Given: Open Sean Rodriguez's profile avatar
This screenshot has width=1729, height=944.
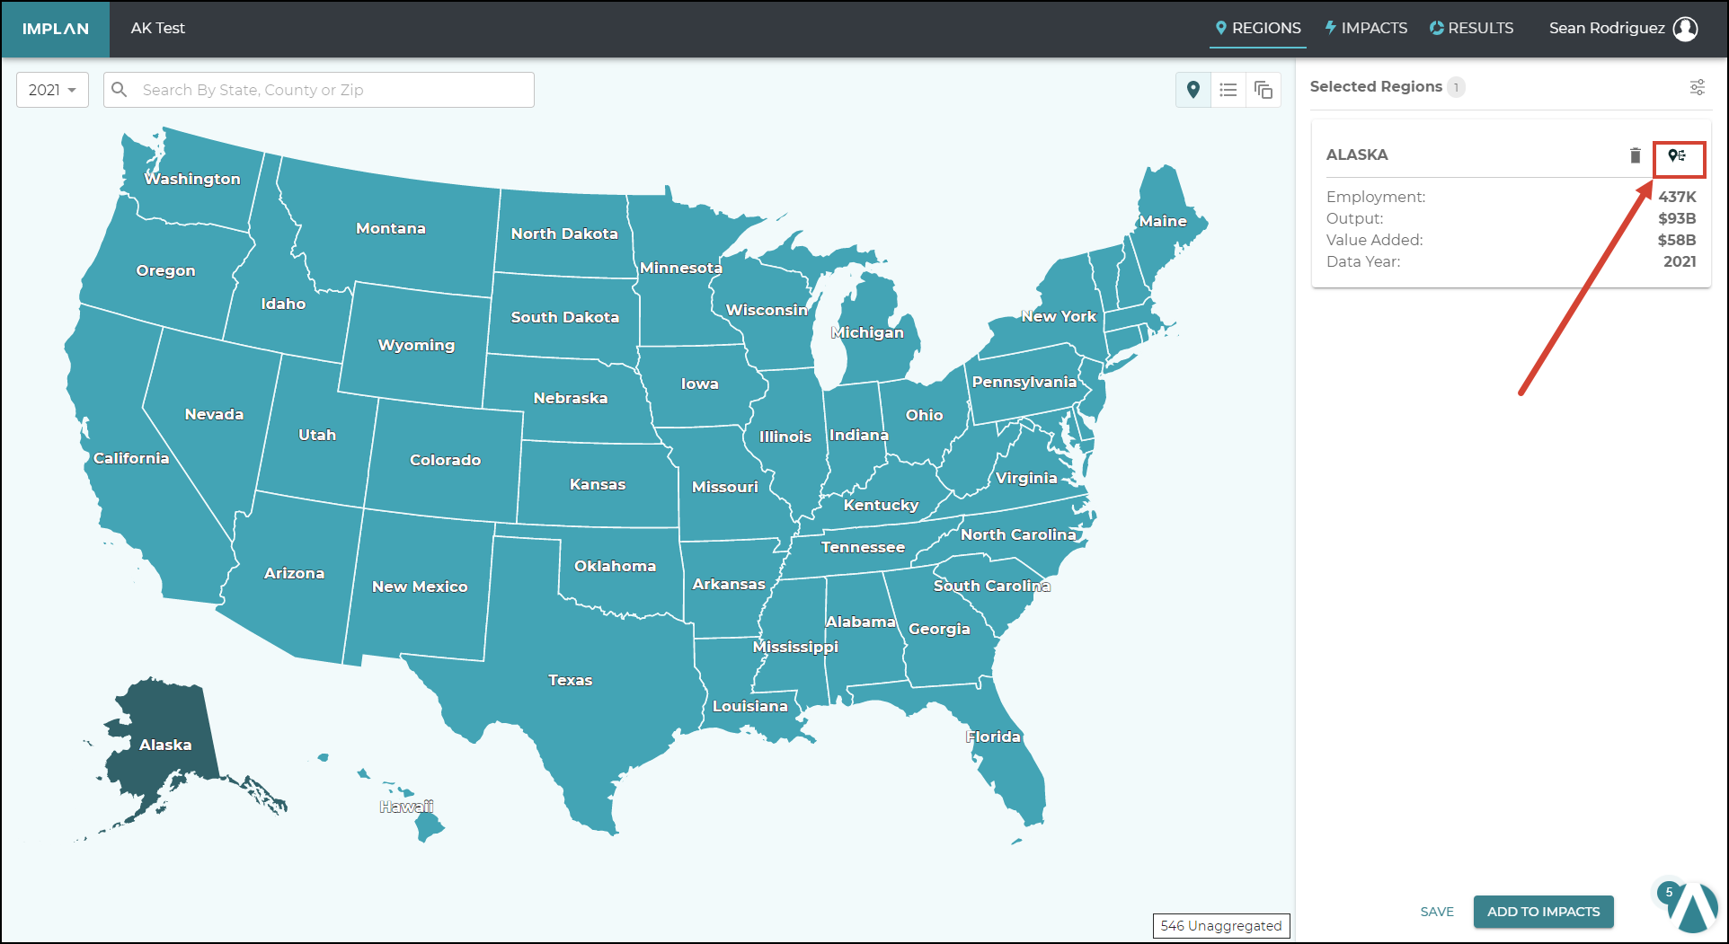Looking at the screenshot, I should pos(1687,28).
